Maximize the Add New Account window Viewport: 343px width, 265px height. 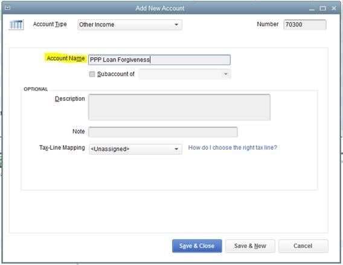click(x=322, y=8)
